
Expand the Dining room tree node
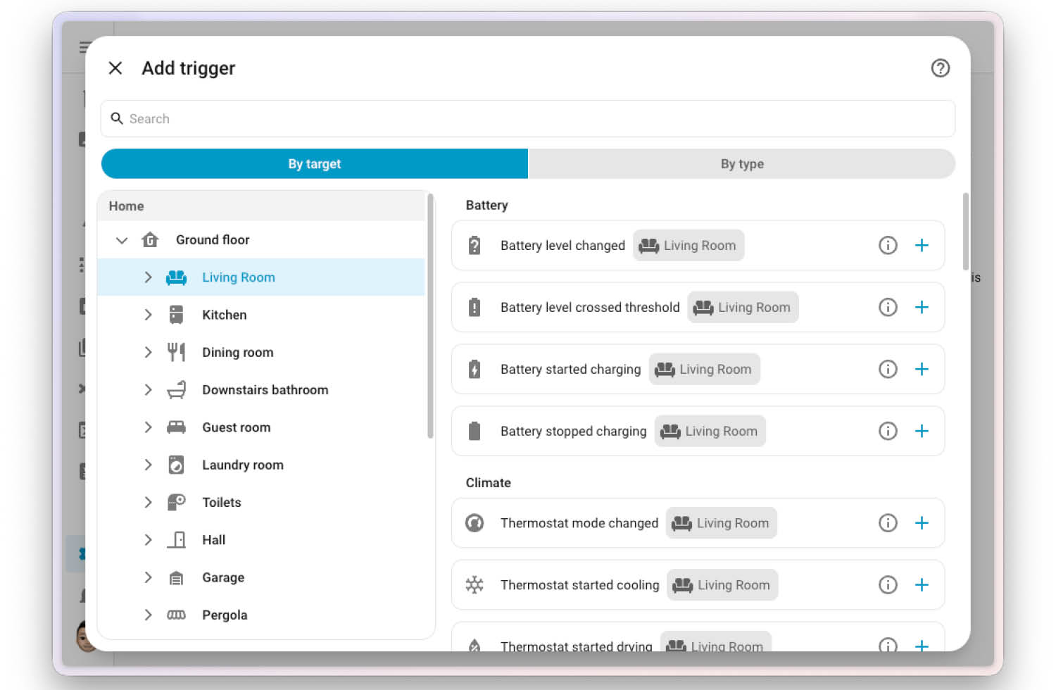[148, 352]
